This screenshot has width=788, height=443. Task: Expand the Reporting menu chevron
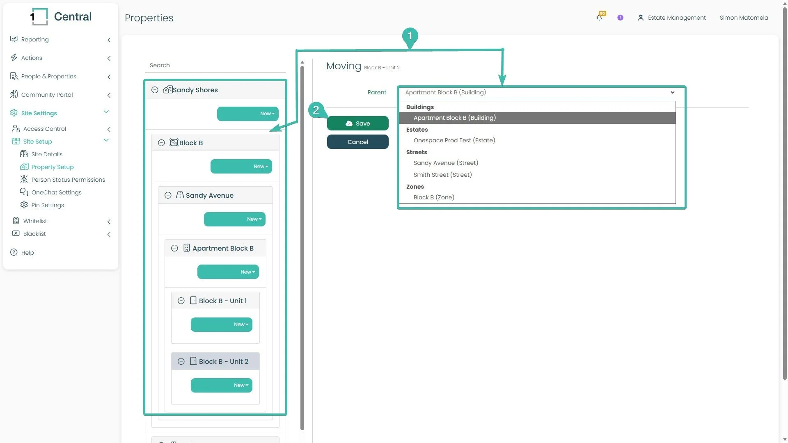(x=109, y=40)
